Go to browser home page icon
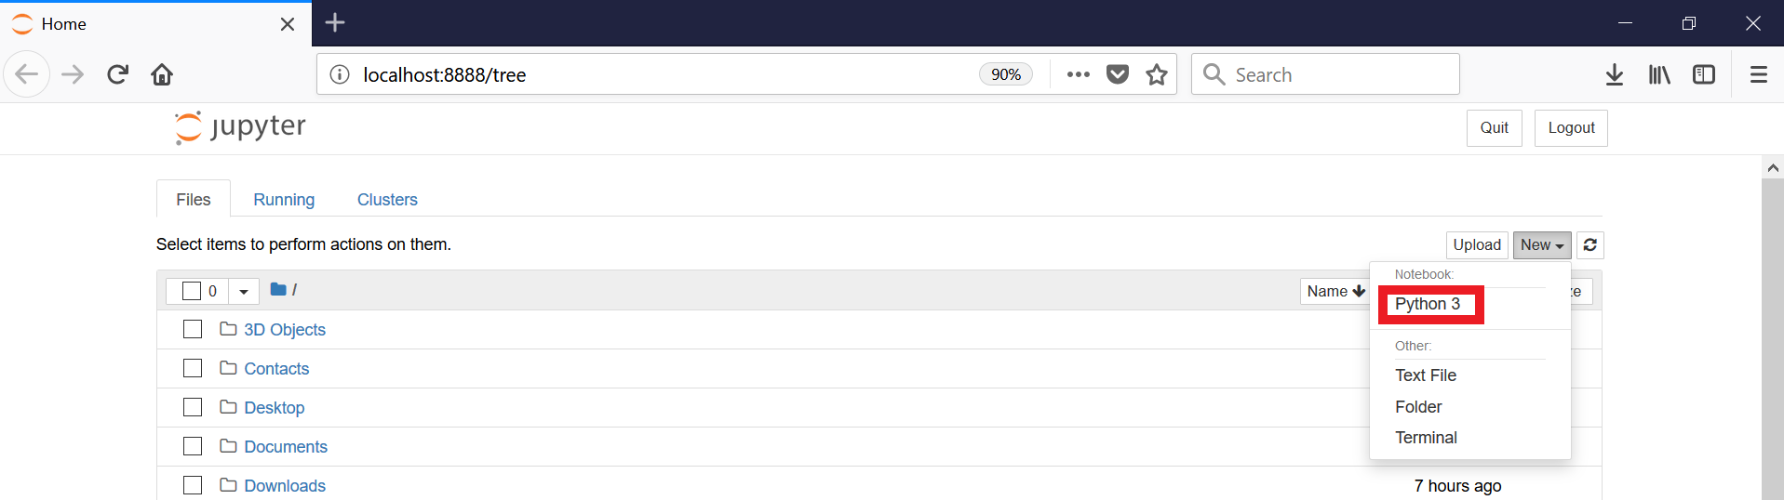The width and height of the screenshot is (1784, 500). (162, 74)
